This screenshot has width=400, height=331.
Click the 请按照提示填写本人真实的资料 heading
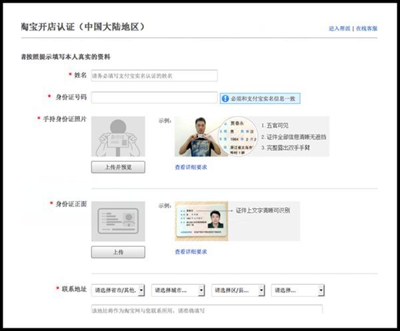coord(65,57)
